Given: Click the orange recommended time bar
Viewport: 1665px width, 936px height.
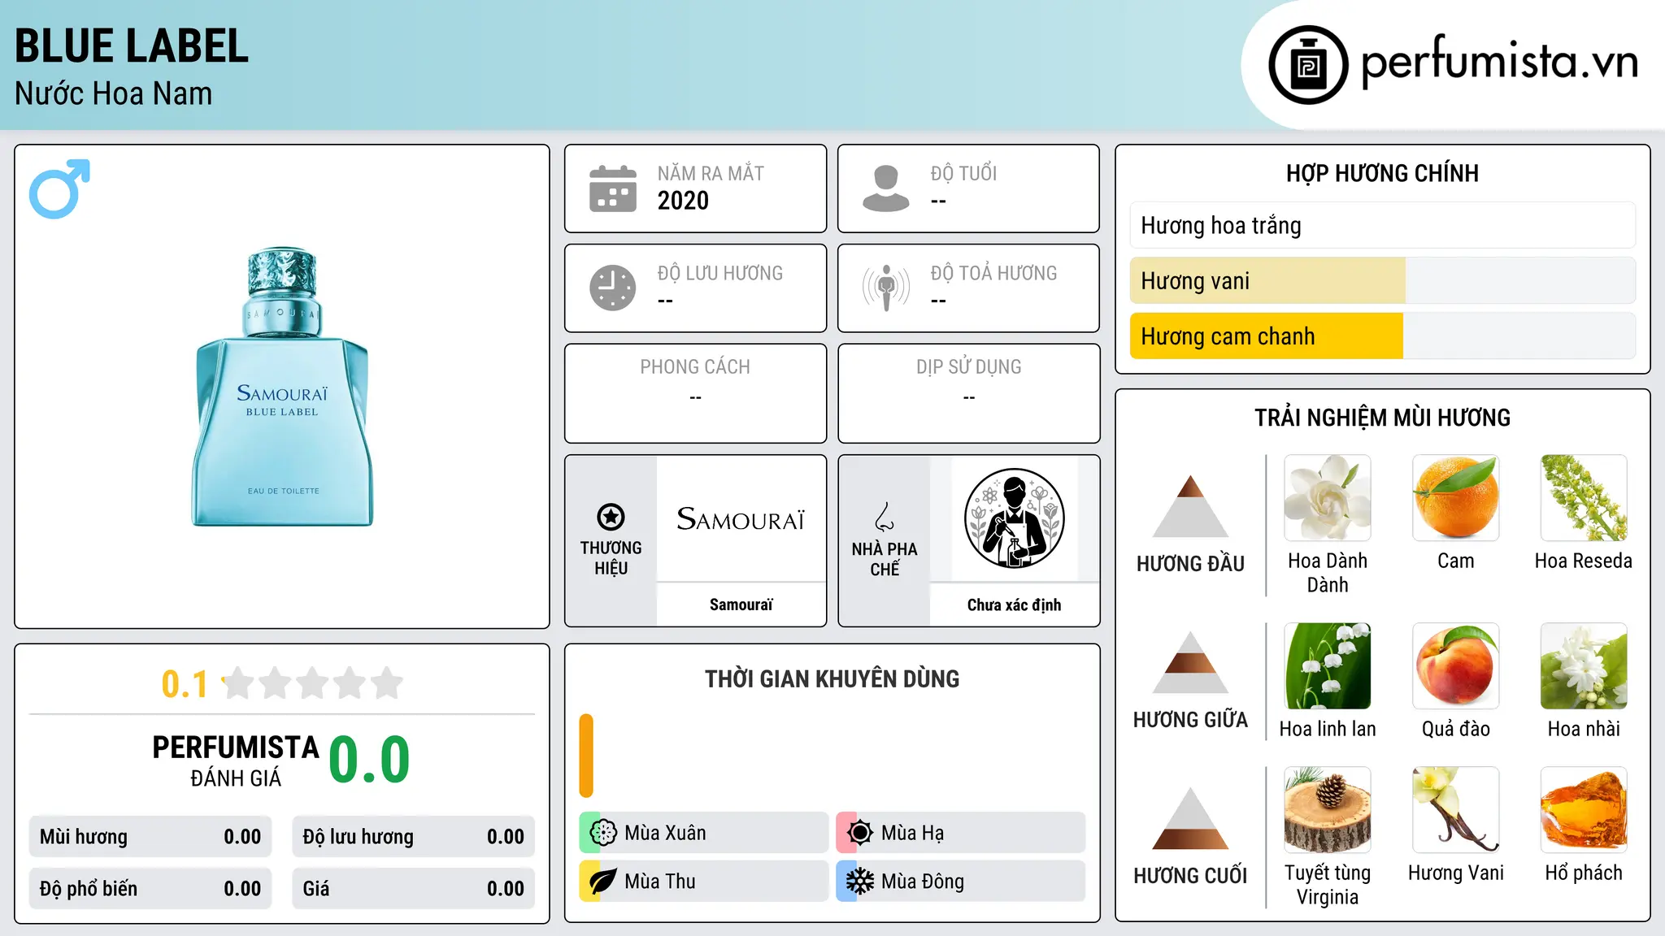Looking at the screenshot, I should click(586, 756).
